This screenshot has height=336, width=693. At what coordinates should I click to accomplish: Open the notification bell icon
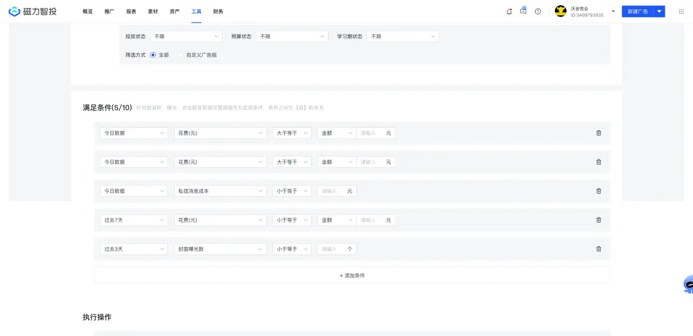(509, 12)
